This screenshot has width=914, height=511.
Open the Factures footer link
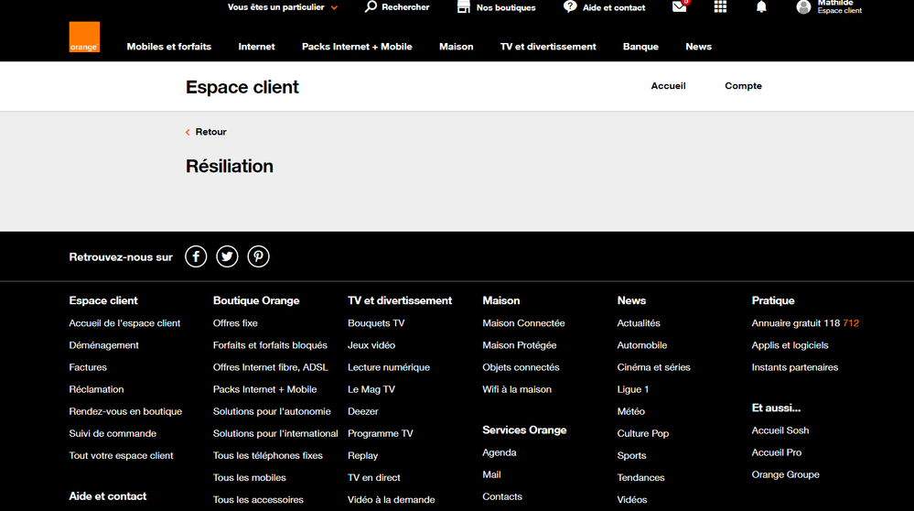88,367
